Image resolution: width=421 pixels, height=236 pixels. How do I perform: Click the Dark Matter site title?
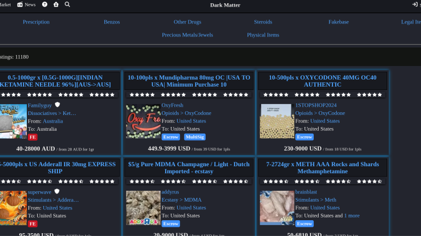point(225,5)
